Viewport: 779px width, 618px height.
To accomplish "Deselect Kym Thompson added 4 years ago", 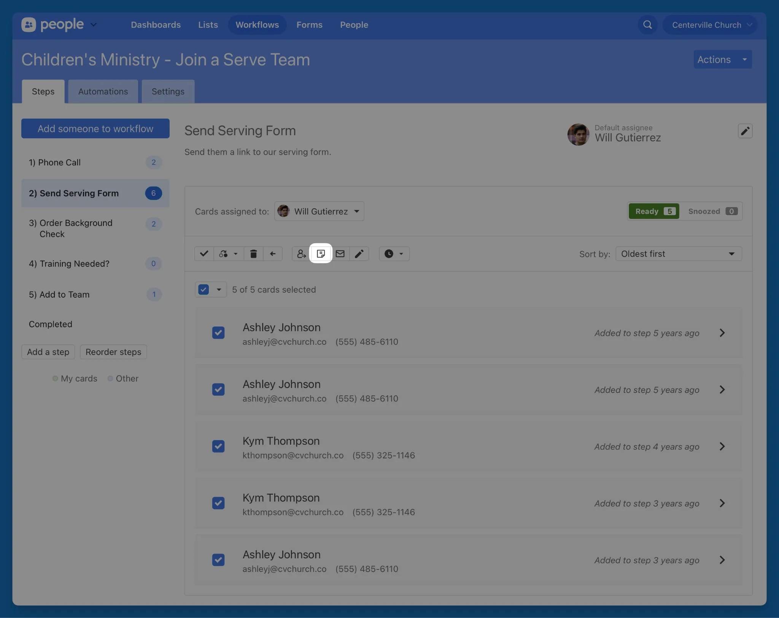I will [x=218, y=446].
